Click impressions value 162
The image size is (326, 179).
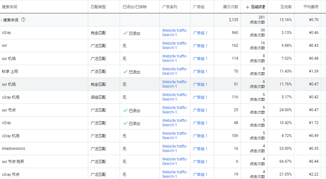click(235, 45)
